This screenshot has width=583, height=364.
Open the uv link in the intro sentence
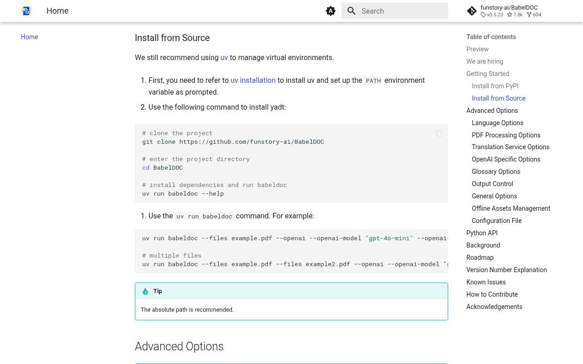[x=224, y=58]
